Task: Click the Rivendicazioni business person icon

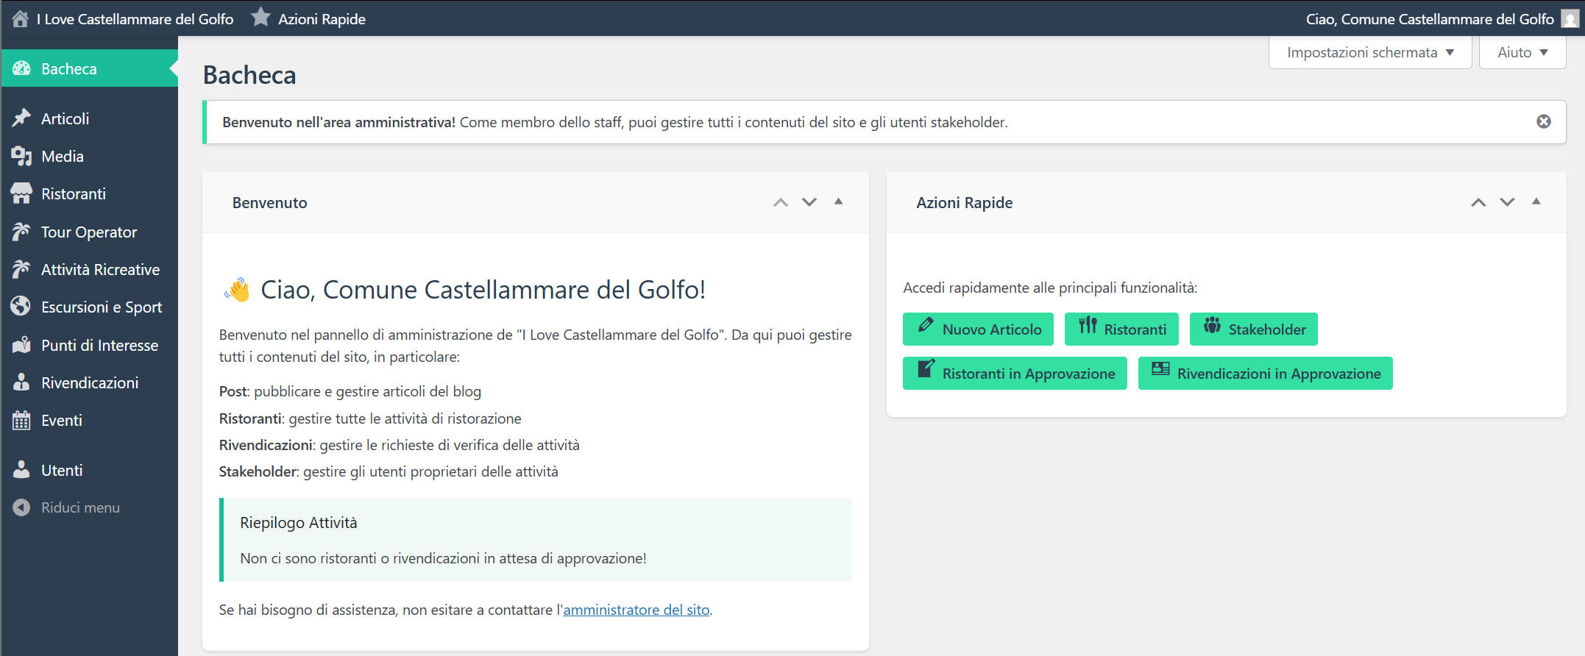Action: pos(21,382)
